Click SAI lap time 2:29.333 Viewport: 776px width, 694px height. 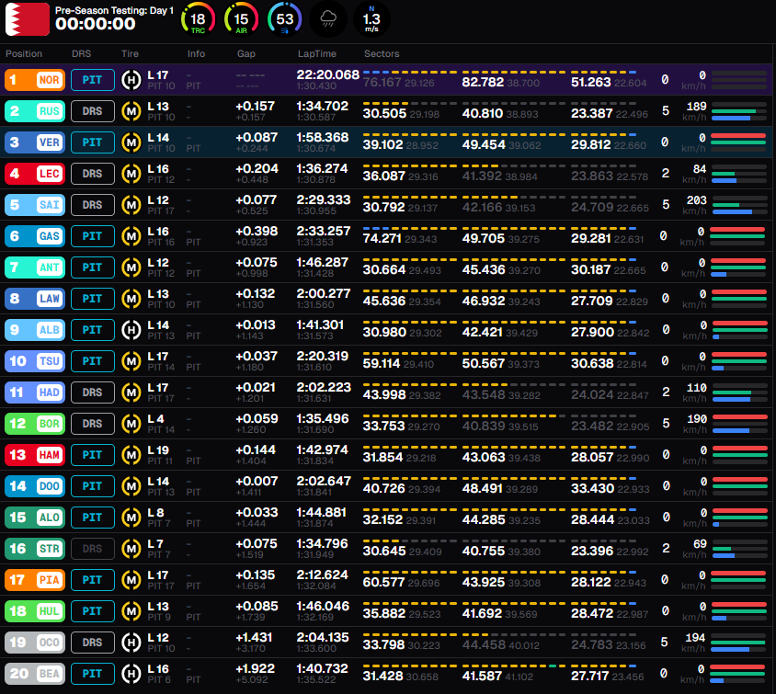(x=324, y=199)
